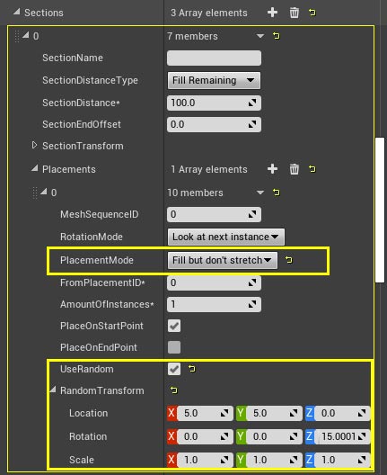The width and height of the screenshot is (387, 475).
Task: Collapse the RandomTransform property group
Action: pyautogui.click(x=53, y=390)
